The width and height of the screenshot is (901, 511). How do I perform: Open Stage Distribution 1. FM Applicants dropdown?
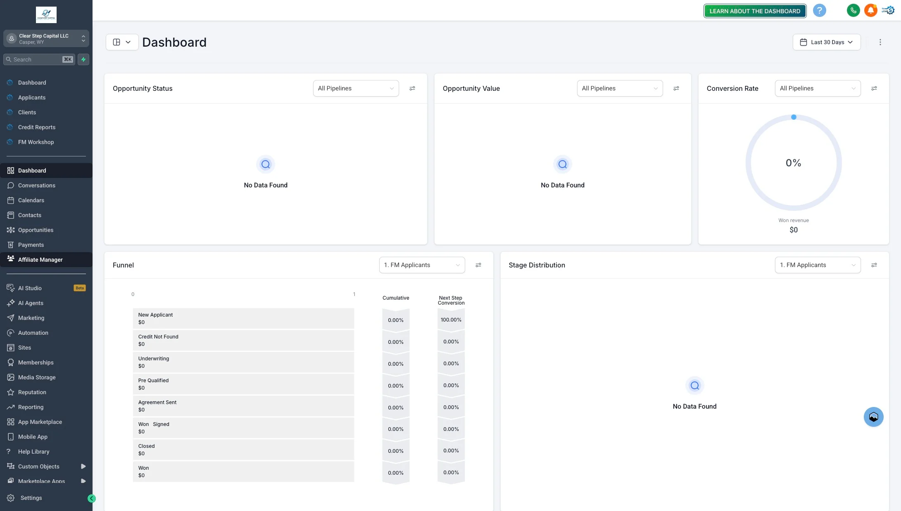[x=818, y=265]
